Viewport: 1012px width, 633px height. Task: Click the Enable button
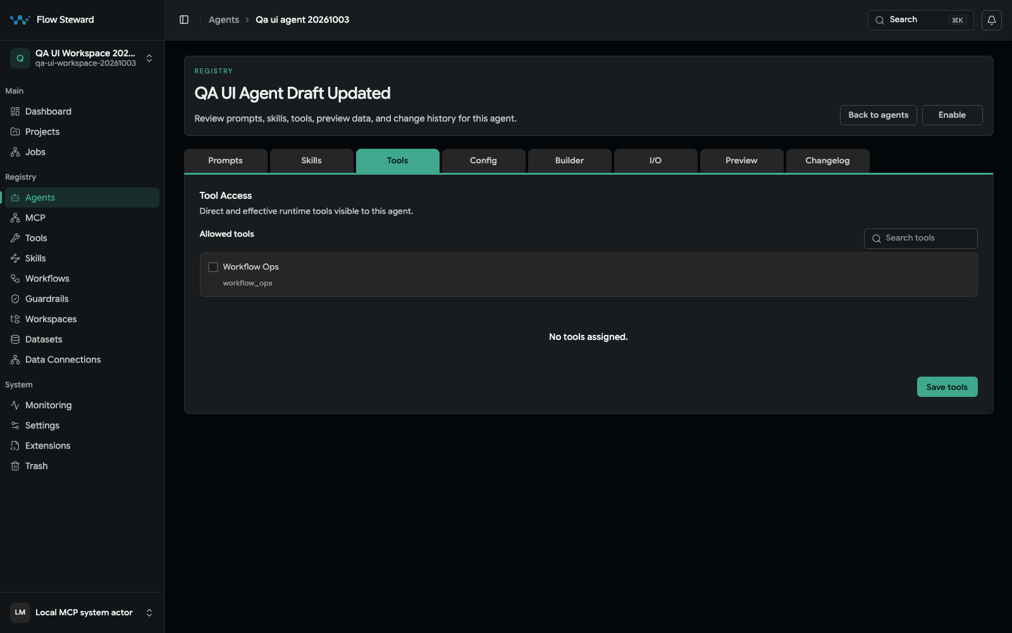[953, 115]
